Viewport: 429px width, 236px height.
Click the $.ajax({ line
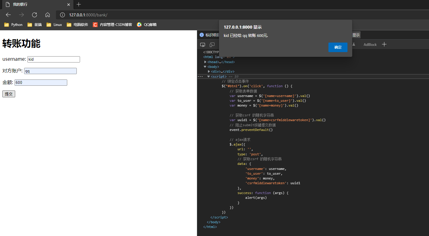point(237,144)
